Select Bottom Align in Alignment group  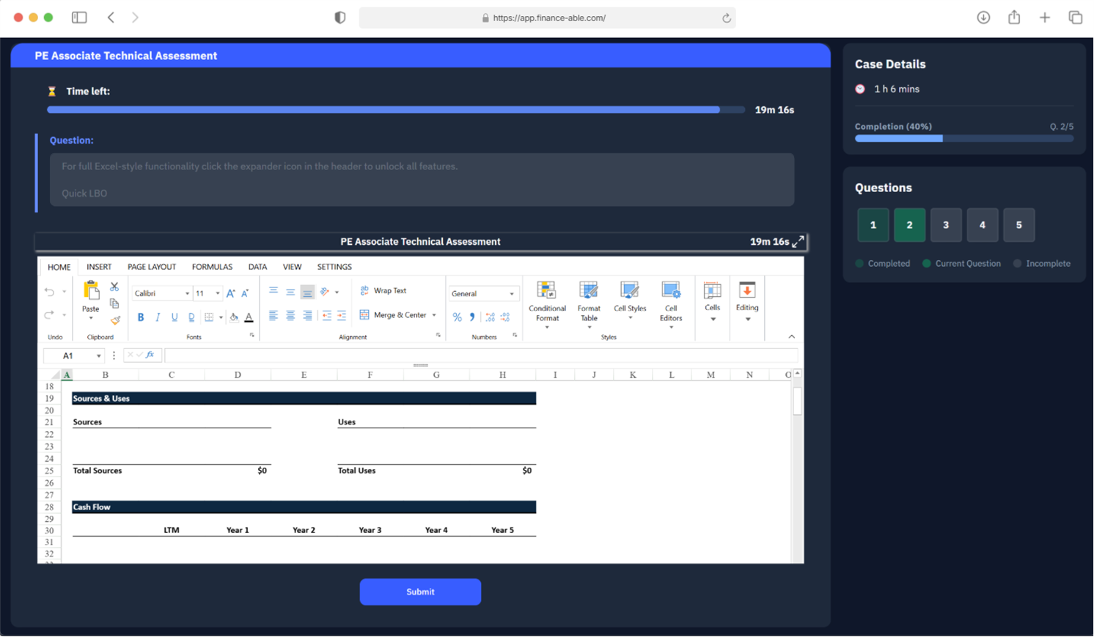click(x=307, y=292)
